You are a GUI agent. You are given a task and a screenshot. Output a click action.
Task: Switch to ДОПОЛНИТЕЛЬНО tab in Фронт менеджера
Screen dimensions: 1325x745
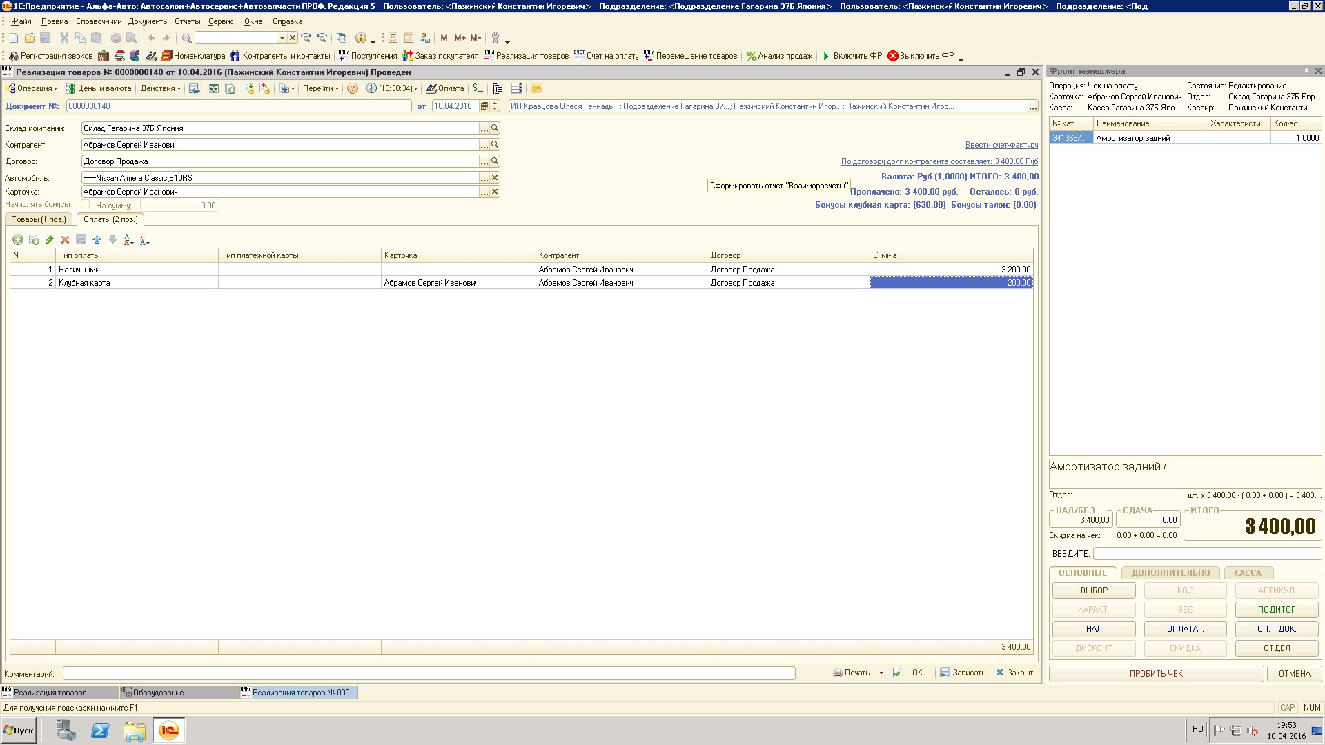[x=1170, y=573]
